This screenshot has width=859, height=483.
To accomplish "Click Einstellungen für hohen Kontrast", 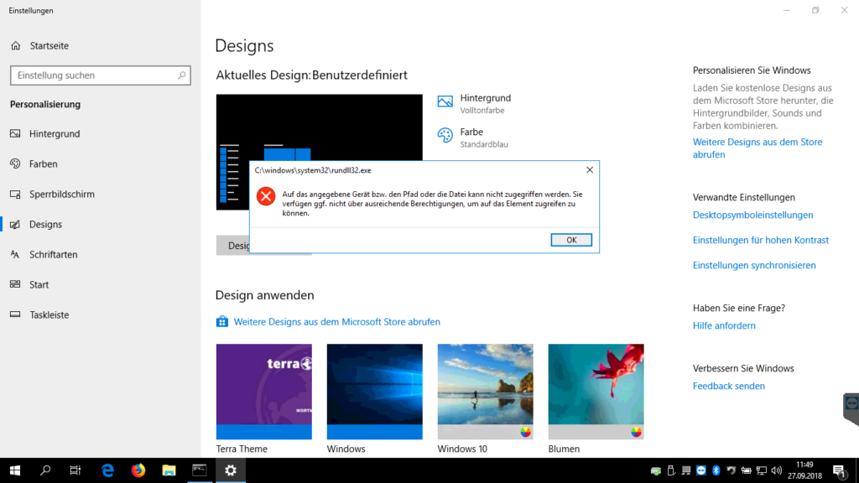I will pyautogui.click(x=761, y=240).
